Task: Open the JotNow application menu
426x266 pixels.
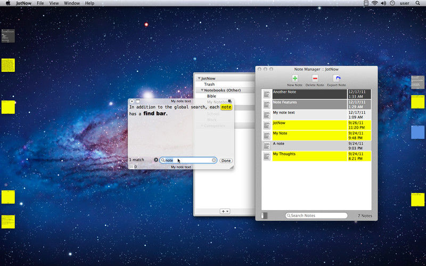Action: (x=23, y=3)
